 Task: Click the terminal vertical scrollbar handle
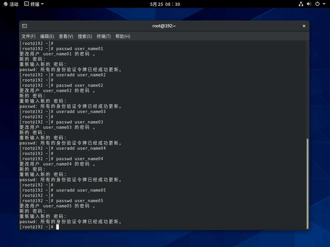307,184
